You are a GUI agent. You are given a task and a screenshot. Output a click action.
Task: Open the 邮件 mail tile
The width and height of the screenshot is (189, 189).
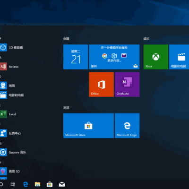coord(114,57)
